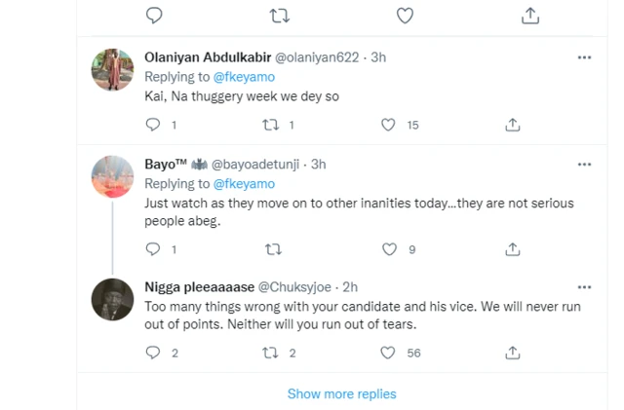Open more options on Olaniyan's tweet
The height and width of the screenshot is (410, 624).
[584, 57]
